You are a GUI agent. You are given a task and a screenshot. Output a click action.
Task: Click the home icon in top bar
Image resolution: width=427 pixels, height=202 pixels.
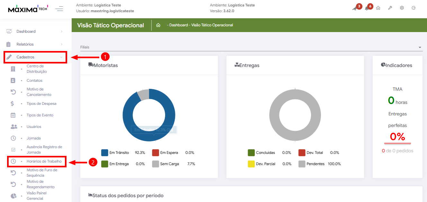(x=378, y=8)
